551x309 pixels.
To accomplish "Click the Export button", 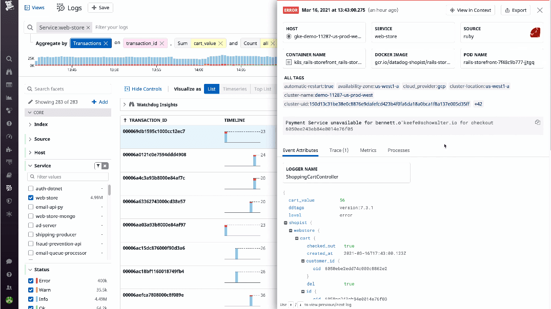I will 516,10.
